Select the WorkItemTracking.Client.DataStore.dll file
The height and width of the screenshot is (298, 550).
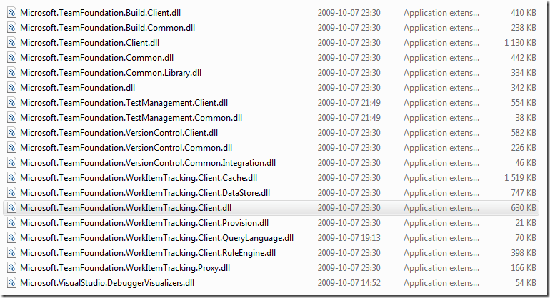(x=145, y=193)
